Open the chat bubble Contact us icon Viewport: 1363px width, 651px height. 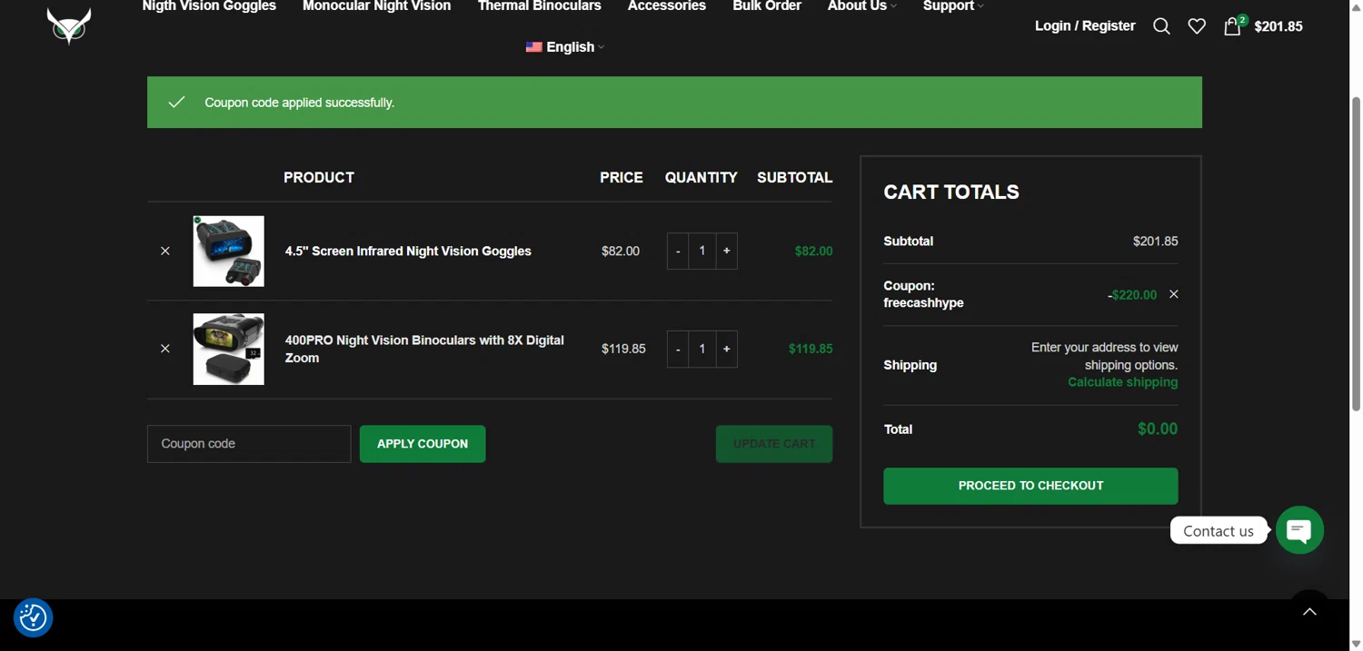click(x=1299, y=530)
